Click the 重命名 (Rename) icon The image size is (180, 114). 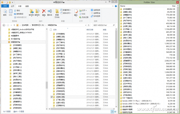(50, 11)
